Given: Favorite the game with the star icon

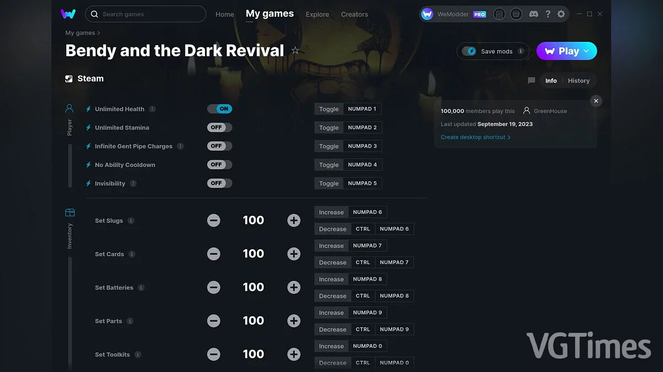Looking at the screenshot, I should 296,50.
